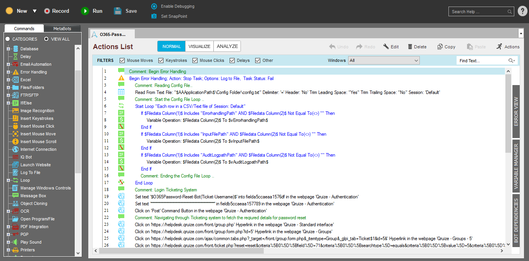
Task: Open the New dropdown arrow
Action: 34,11
